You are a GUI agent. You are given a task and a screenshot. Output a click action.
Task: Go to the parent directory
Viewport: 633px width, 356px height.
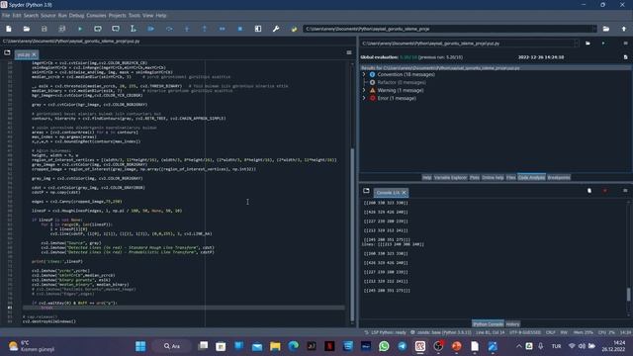[x=624, y=29]
